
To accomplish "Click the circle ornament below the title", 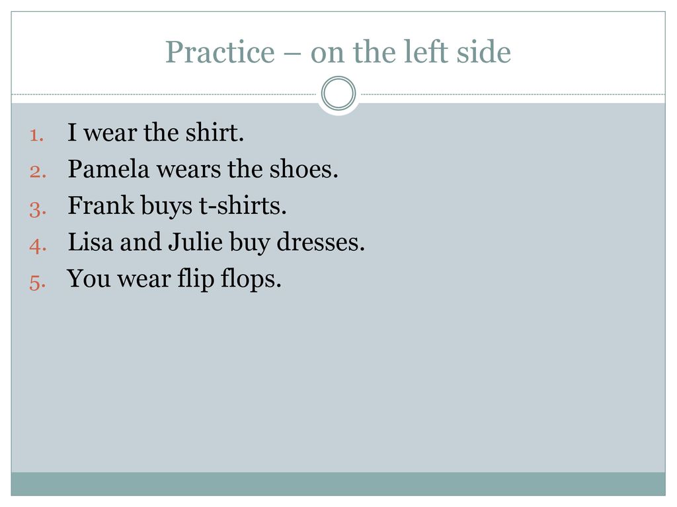I will (x=338, y=93).
